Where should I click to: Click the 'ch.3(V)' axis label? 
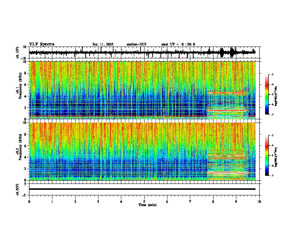click(x=17, y=189)
